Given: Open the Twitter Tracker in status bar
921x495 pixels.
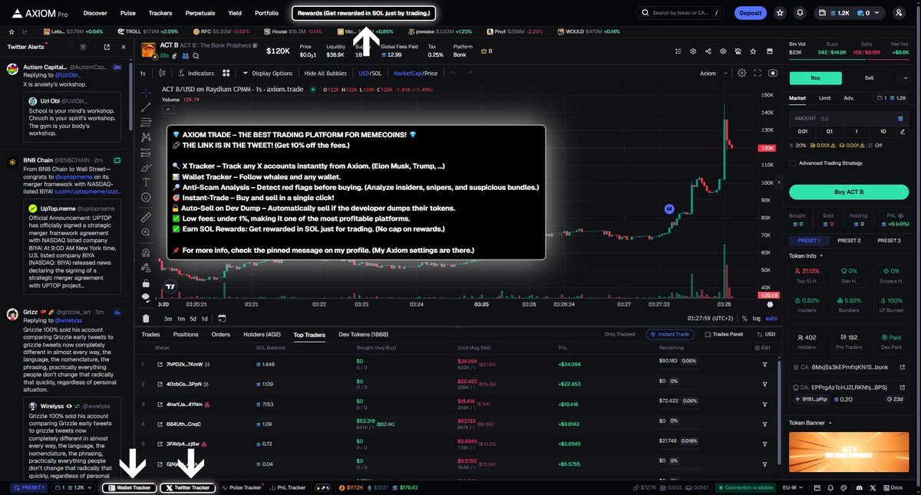Looking at the screenshot, I should (x=187, y=487).
